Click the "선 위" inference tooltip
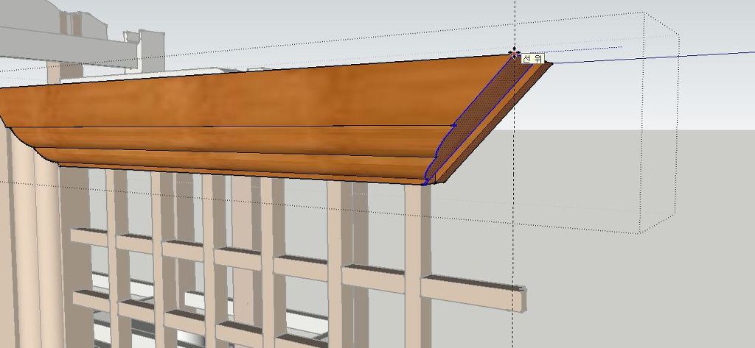The image size is (755, 348). point(532,59)
